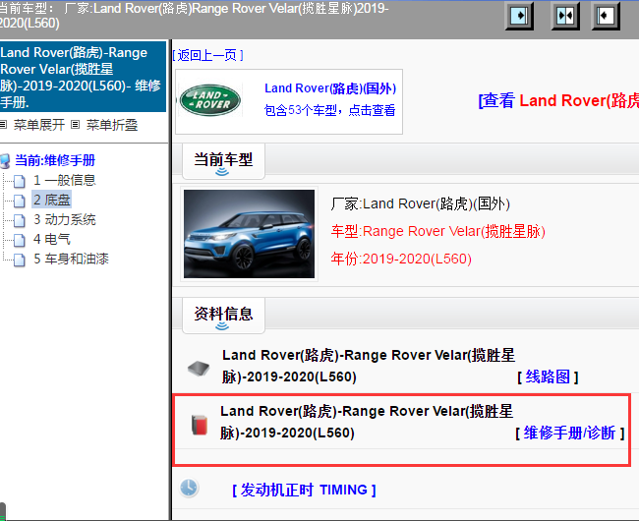Viewport: 639px width, 521px height.
Task: Click the text 车型:Range Rover Velar(揽胜星脉)
Action: [x=438, y=231]
